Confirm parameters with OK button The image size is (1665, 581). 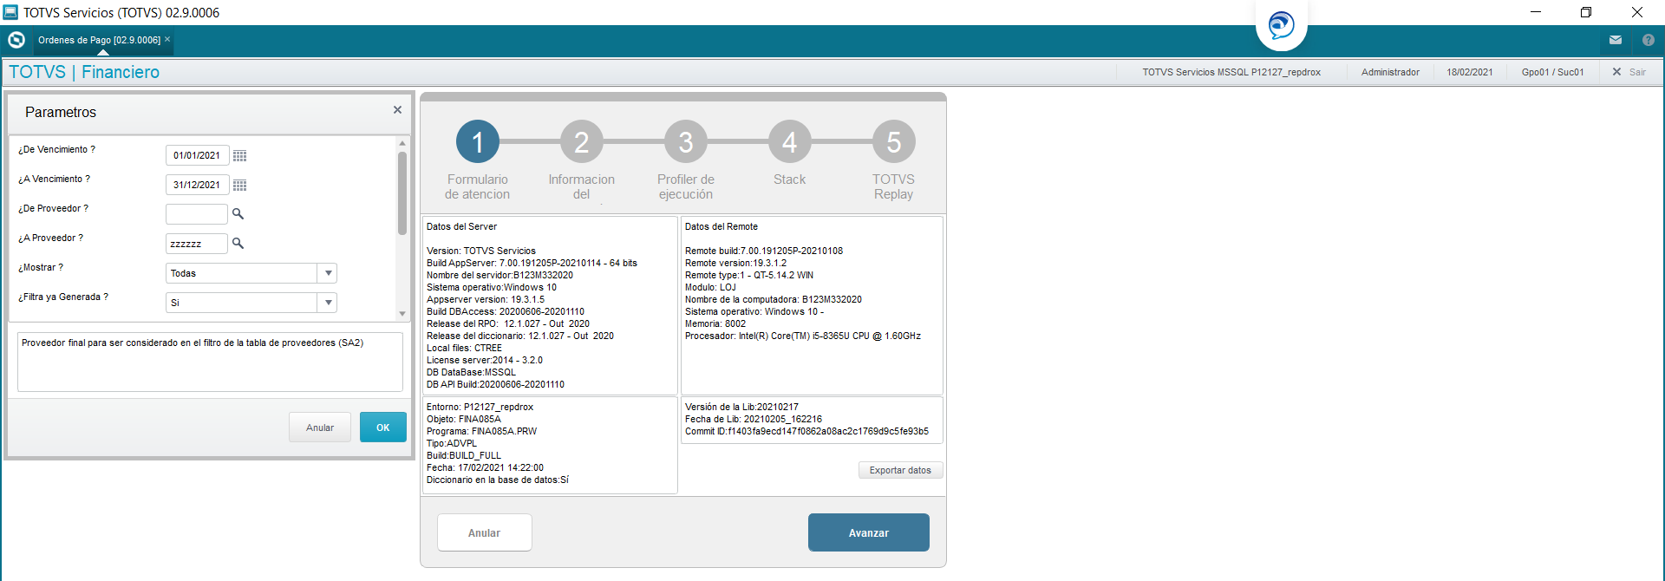[383, 428]
